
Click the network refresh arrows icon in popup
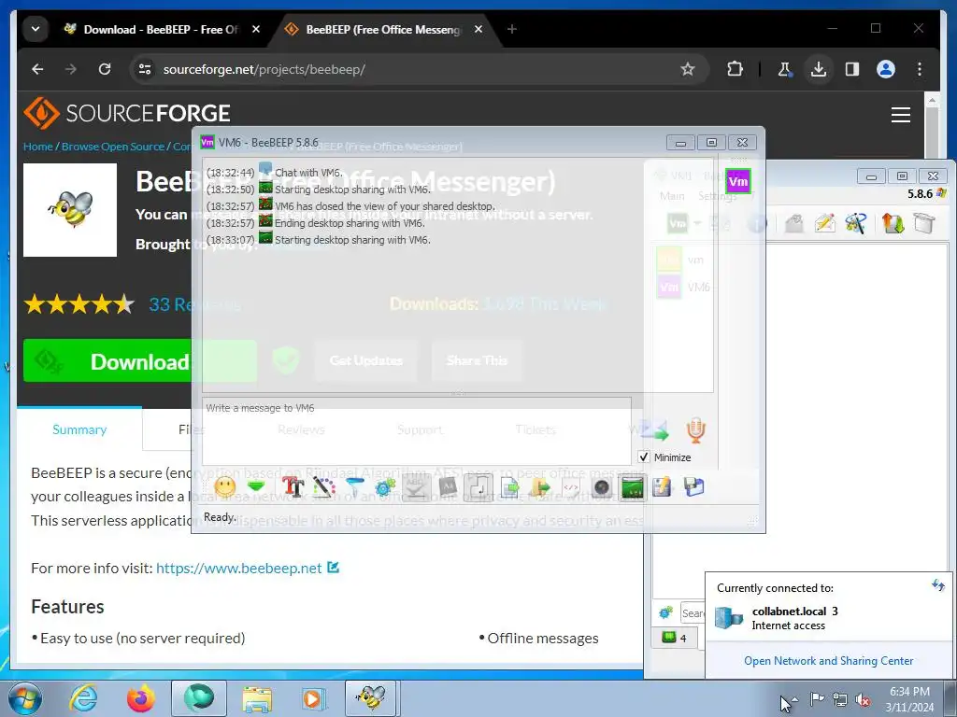coord(938,585)
